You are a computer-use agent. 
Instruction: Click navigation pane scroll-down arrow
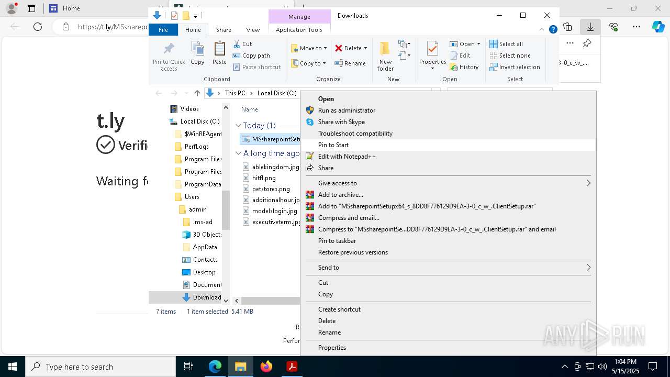226,301
